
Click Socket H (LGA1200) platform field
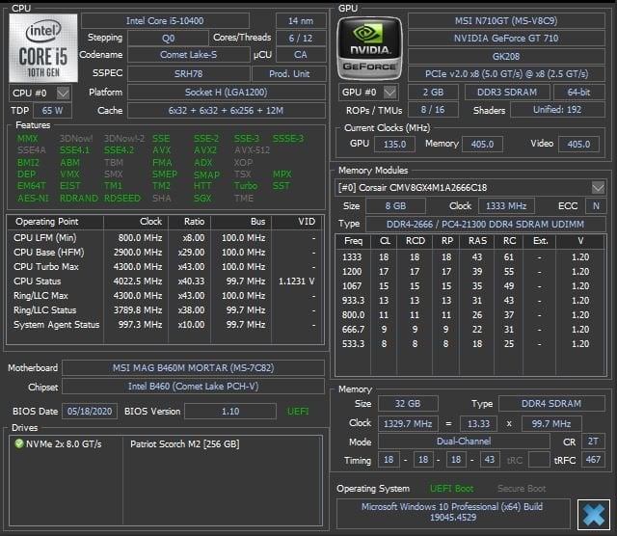(227, 93)
